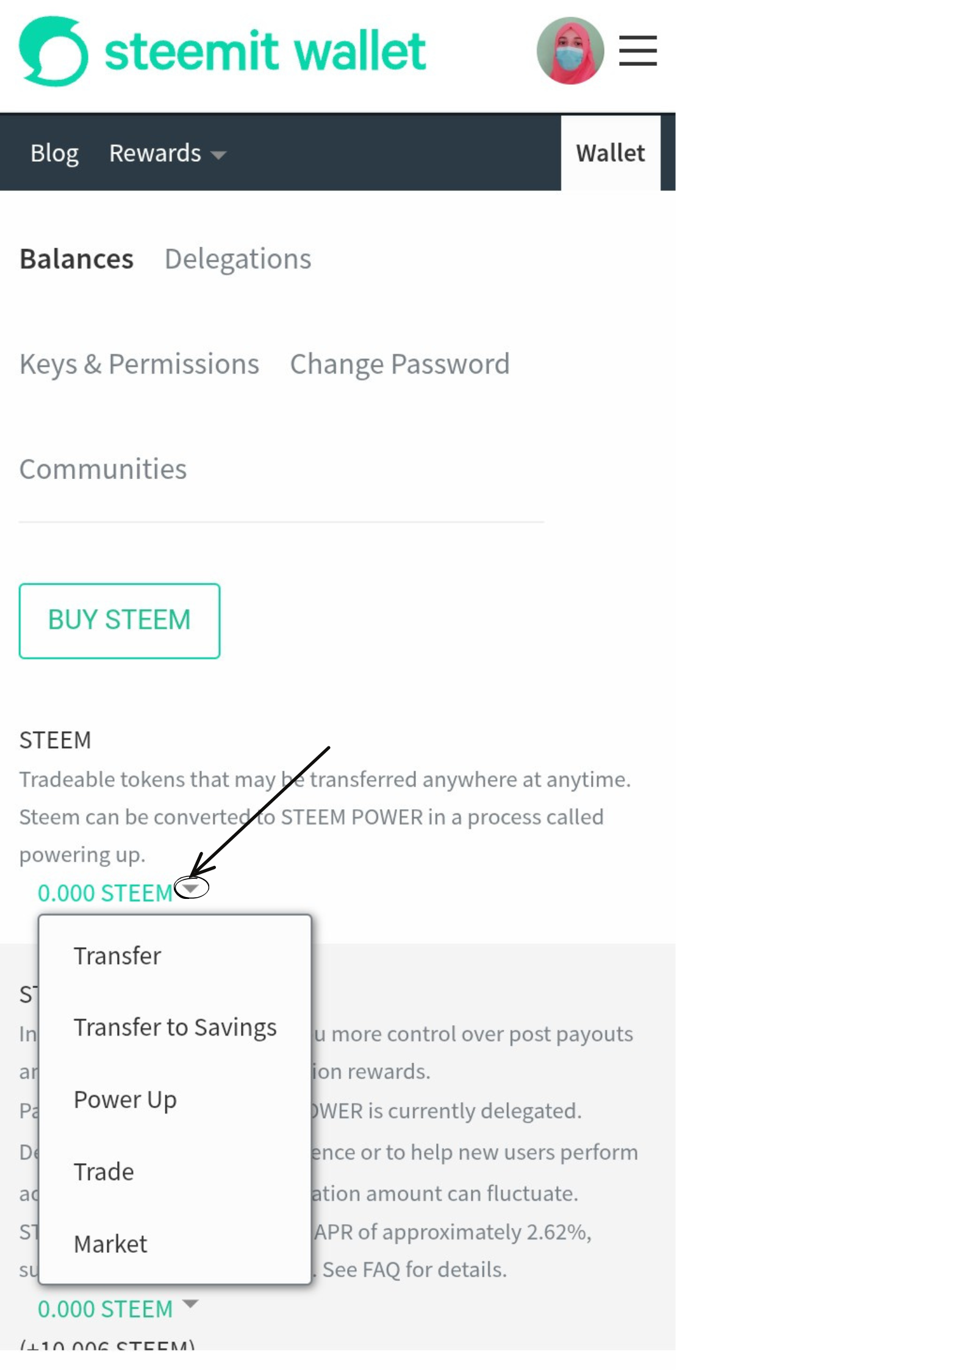Choose Power Up from the menu
968x1370 pixels.
(x=125, y=1100)
